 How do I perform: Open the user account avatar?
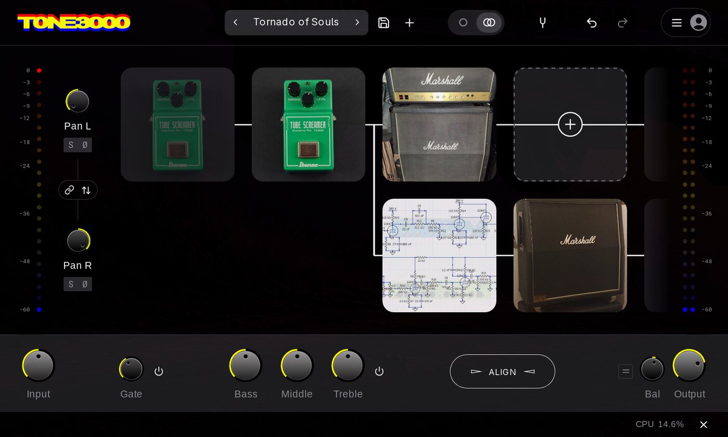tap(698, 22)
